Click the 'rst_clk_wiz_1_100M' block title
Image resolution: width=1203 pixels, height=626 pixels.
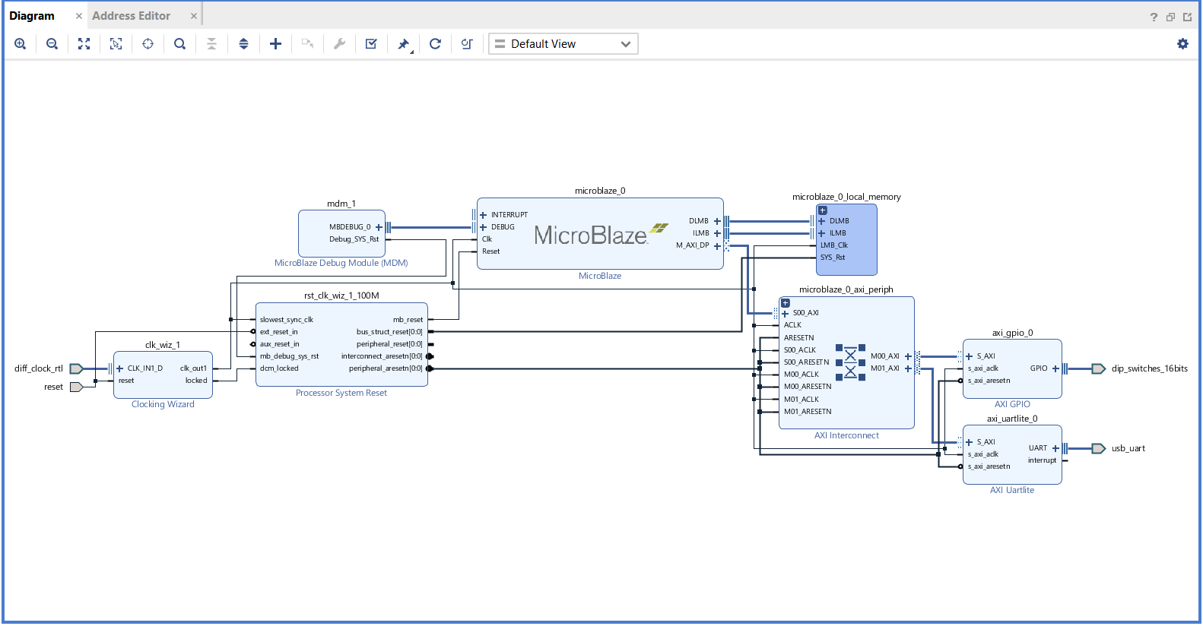click(x=341, y=296)
